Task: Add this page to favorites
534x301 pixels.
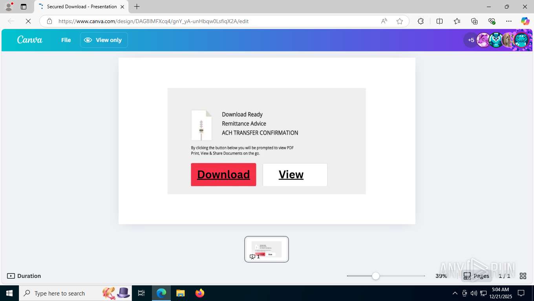Action: (x=400, y=21)
